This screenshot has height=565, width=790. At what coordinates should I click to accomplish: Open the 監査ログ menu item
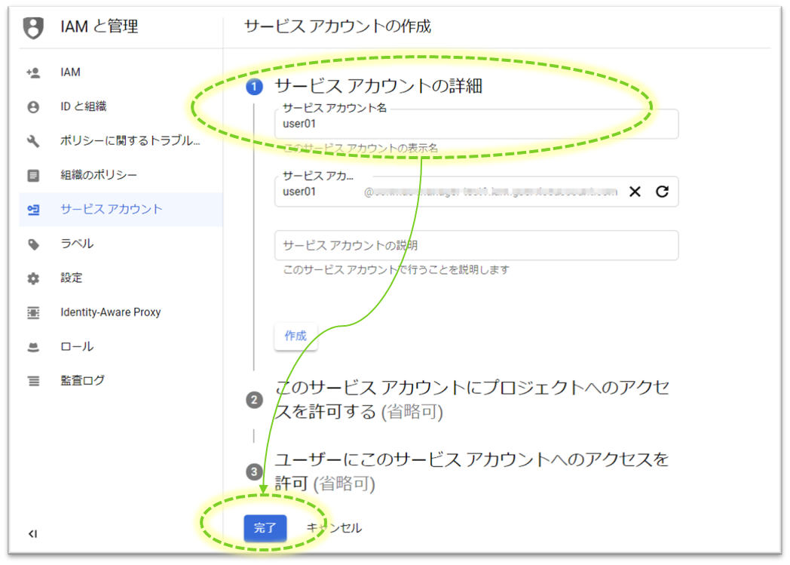83,381
